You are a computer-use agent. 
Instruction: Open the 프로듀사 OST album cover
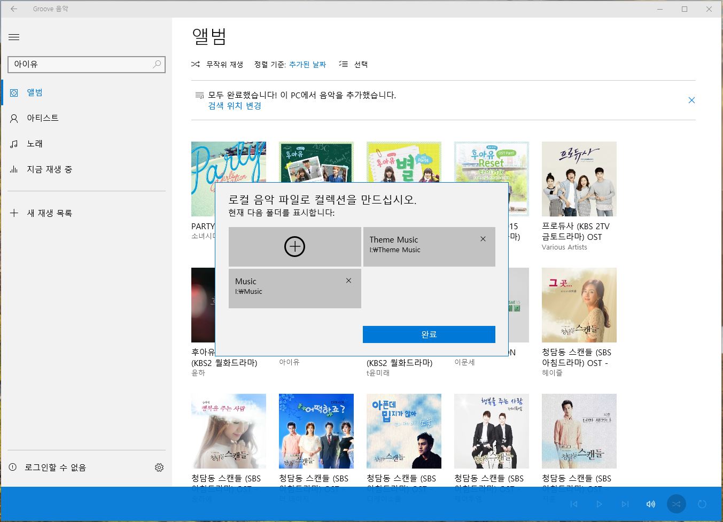(x=579, y=179)
